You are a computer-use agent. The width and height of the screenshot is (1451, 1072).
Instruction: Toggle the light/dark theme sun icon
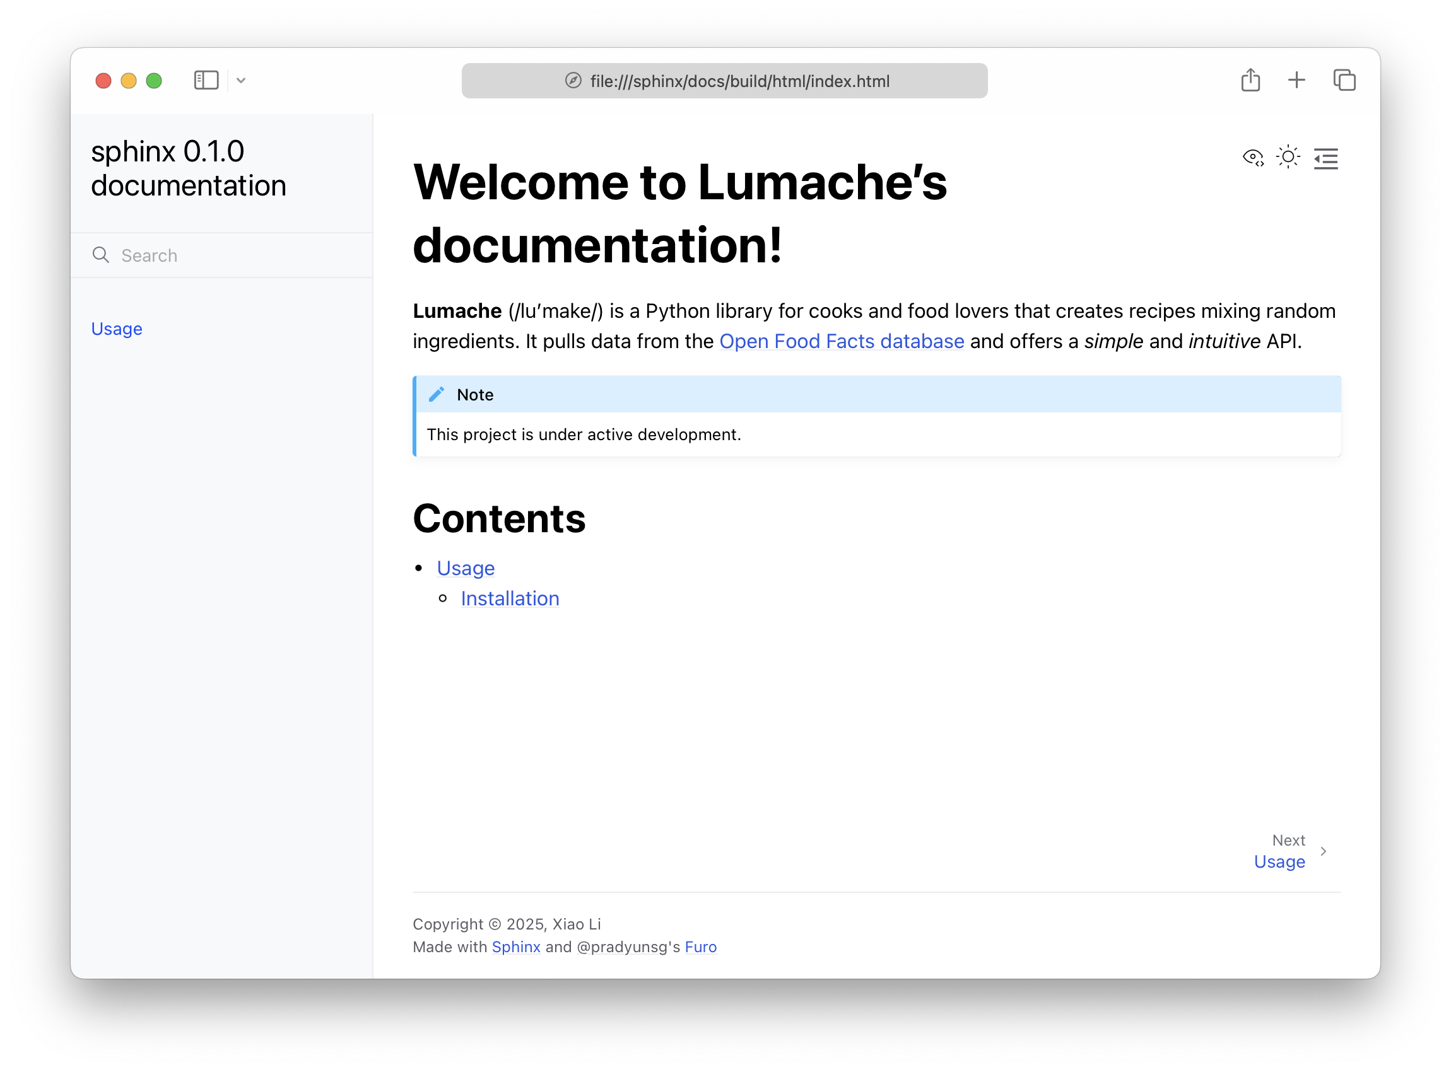[1288, 158]
